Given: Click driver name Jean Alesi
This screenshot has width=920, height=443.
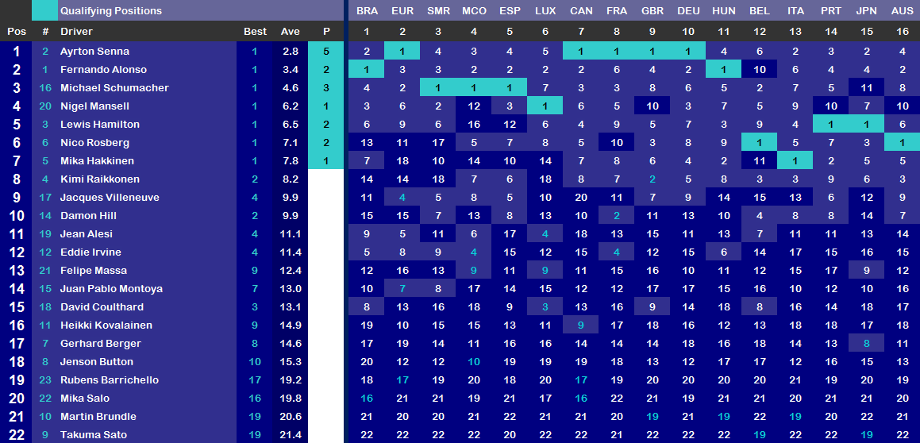Looking at the screenshot, I should [87, 233].
